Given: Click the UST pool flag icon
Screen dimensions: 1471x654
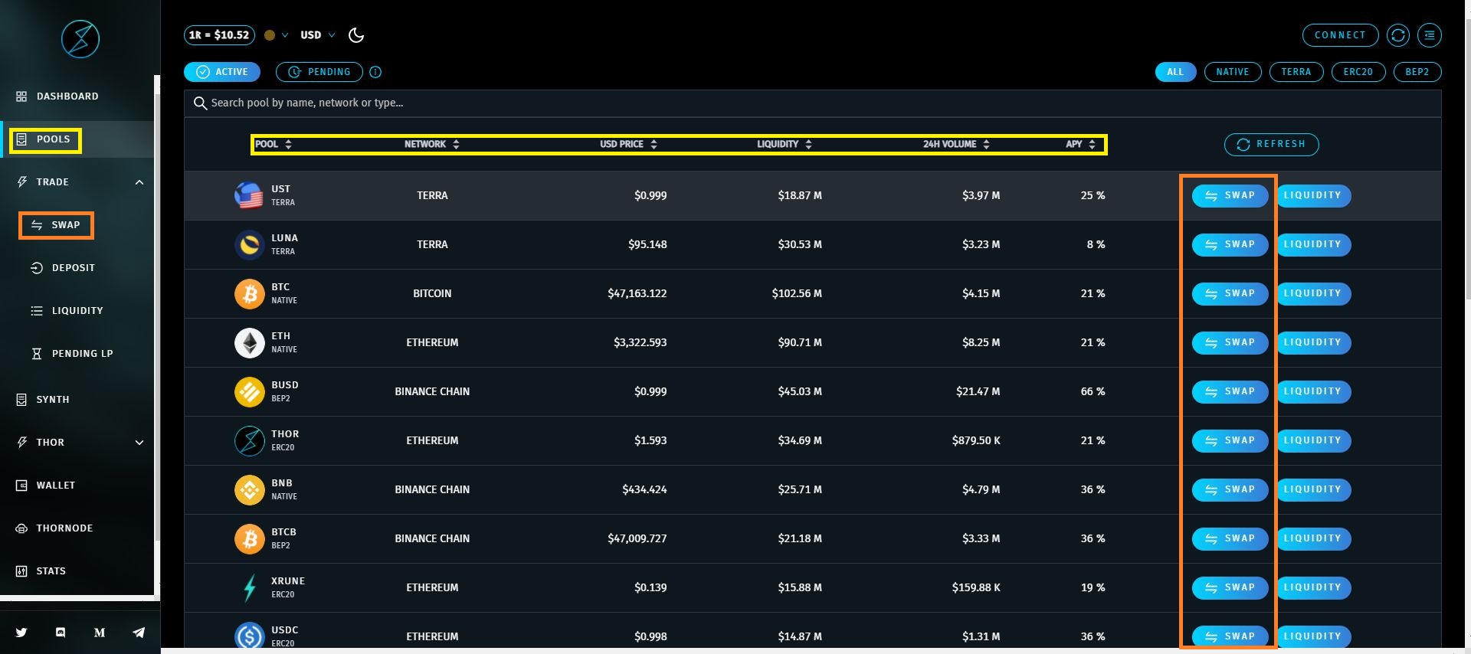Looking at the screenshot, I should point(249,195).
